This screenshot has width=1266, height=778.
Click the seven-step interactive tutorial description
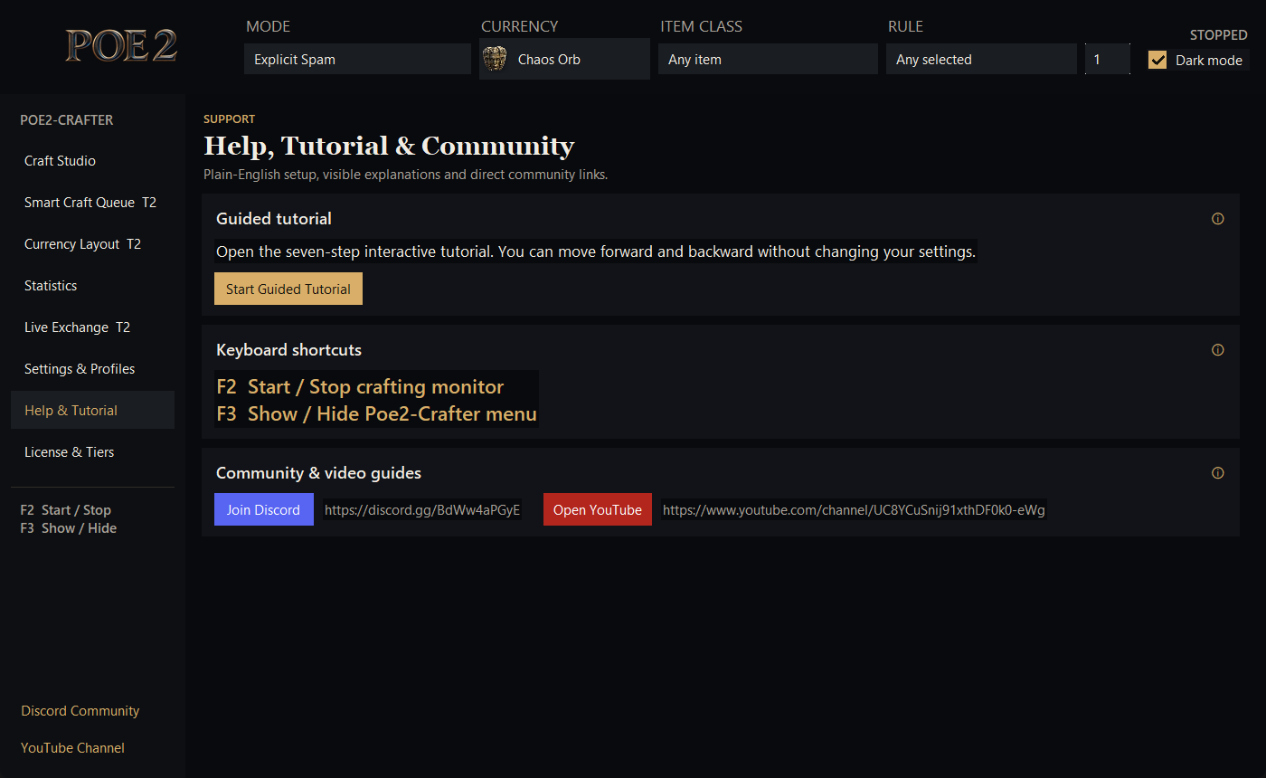tap(596, 251)
